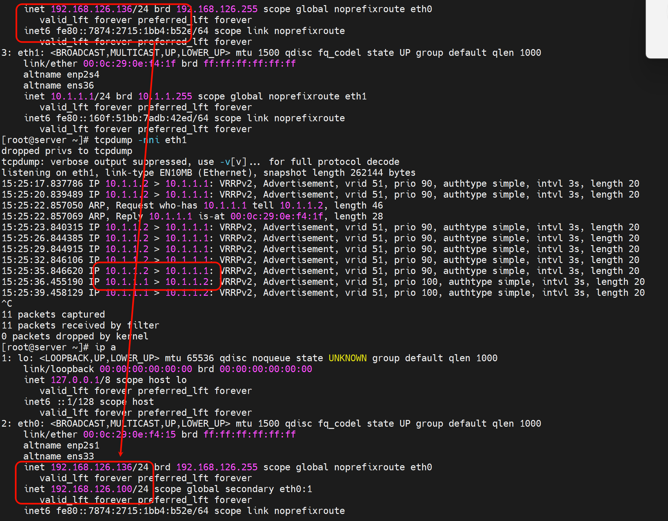Click the eth1 MAC address 00:0c:29:0e:f4:1f link/ether line
The width and height of the screenshot is (668, 521).
tap(129, 64)
